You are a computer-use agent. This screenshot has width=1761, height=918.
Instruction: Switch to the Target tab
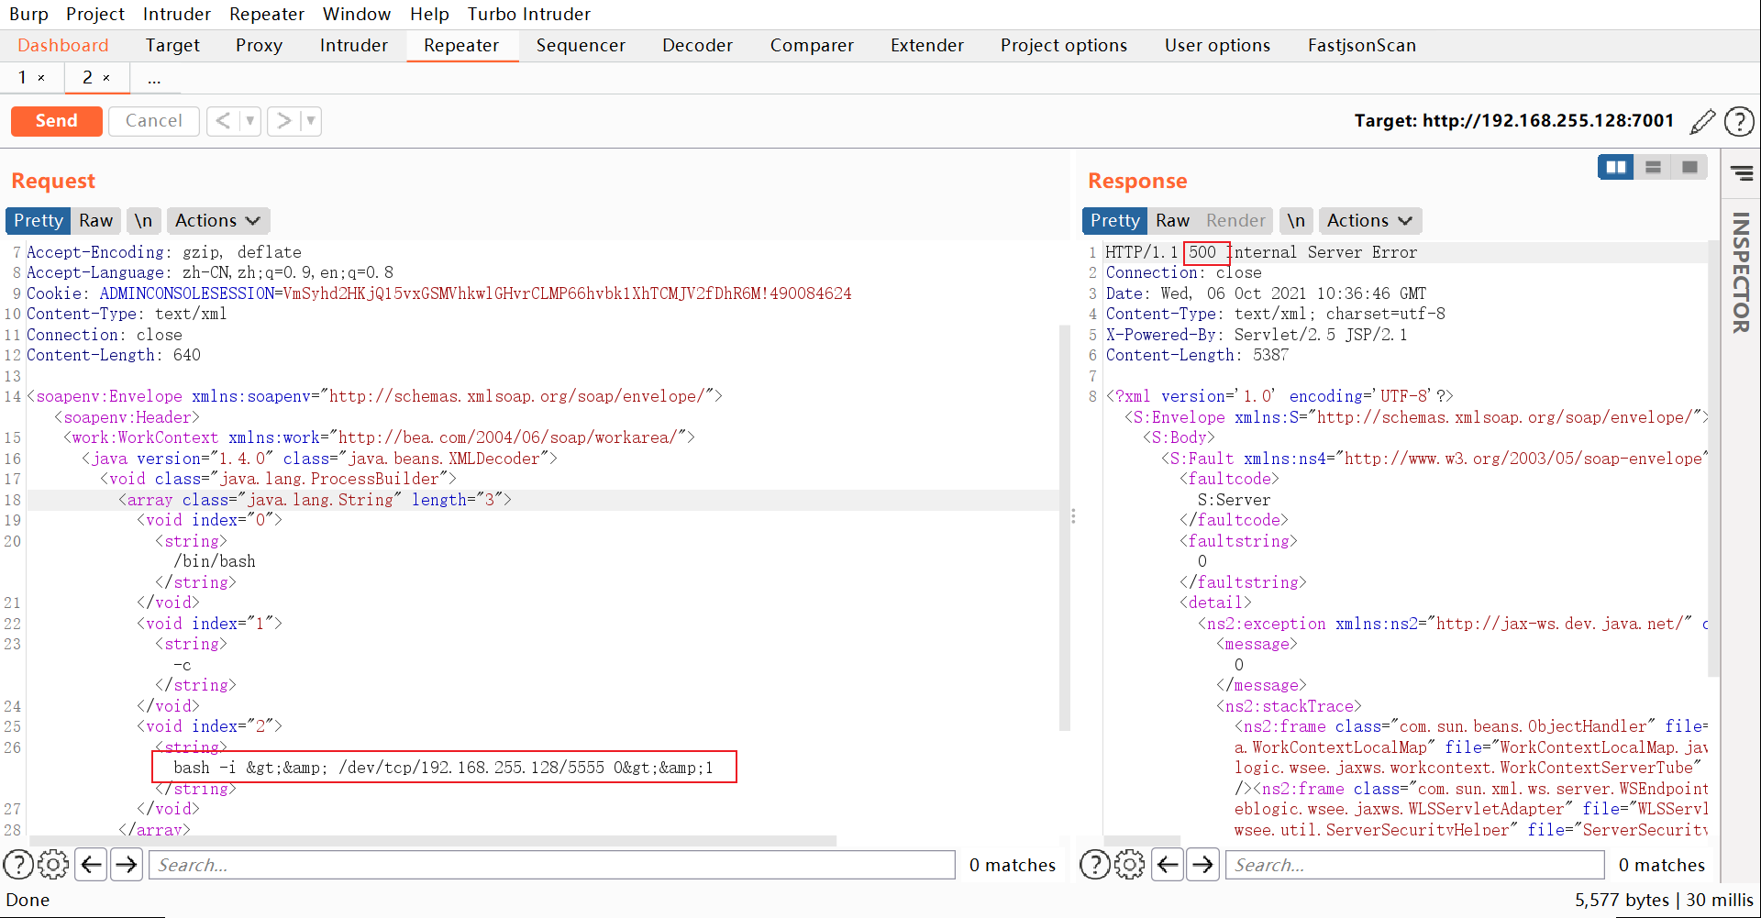coord(172,46)
